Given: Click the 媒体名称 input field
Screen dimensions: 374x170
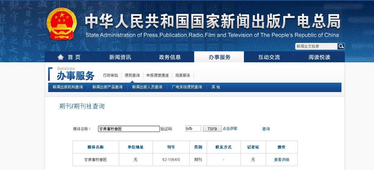Looking at the screenshot, I should click(x=129, y=129).
